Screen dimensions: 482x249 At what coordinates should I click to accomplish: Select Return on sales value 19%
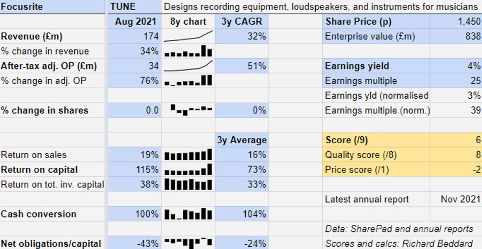(134, 154)
